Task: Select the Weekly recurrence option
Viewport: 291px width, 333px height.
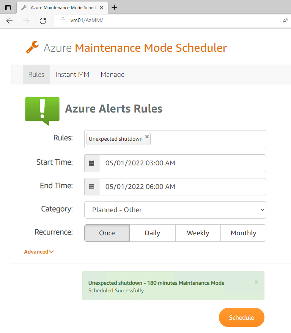Action: 198,233
